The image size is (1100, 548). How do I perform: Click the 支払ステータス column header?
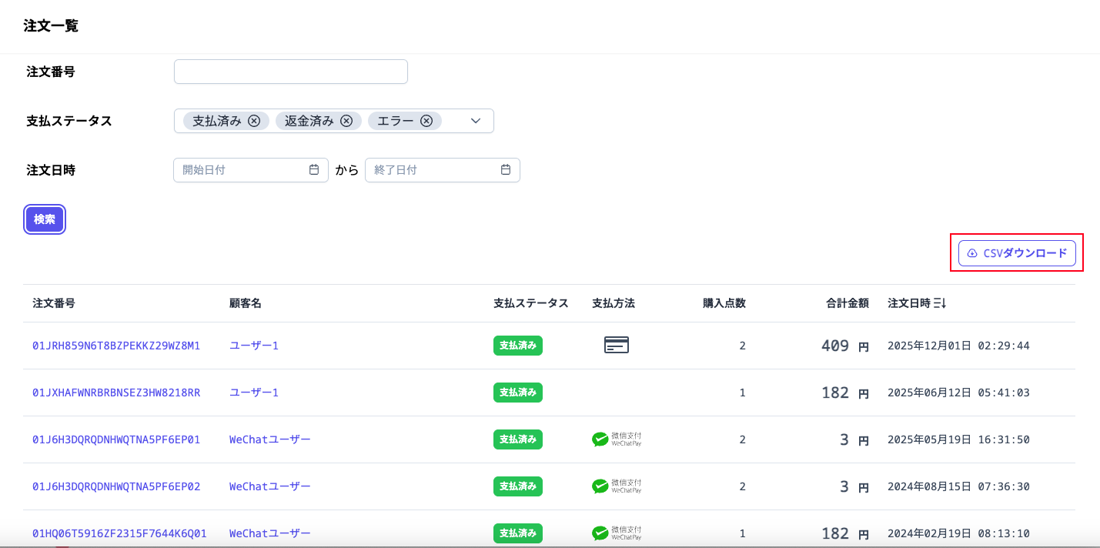point(531,303)
